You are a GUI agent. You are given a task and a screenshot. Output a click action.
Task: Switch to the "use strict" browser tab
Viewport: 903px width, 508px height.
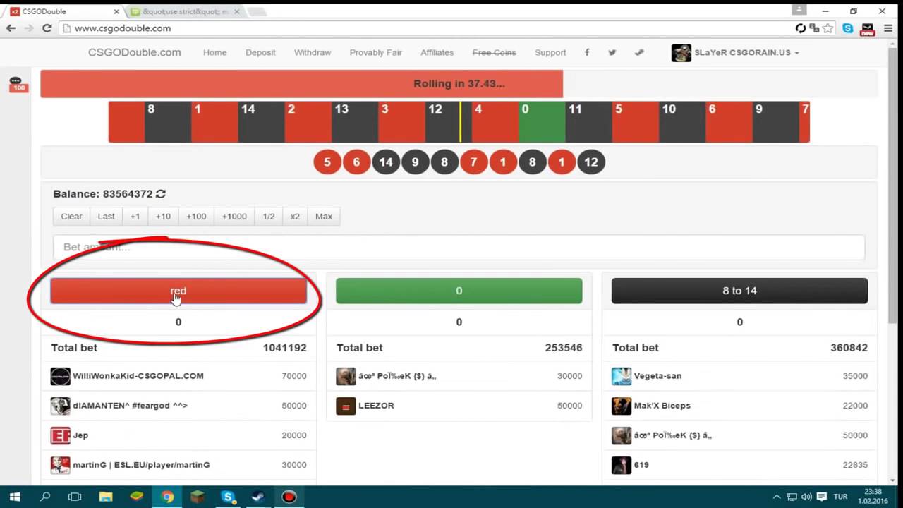click(x=185, y=11)
